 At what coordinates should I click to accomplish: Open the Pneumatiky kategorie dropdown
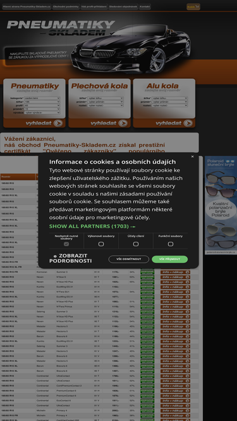42,98
